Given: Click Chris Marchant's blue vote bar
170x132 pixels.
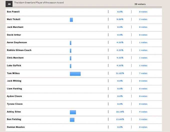Looking at the screenshot, I should pos(70,58).
